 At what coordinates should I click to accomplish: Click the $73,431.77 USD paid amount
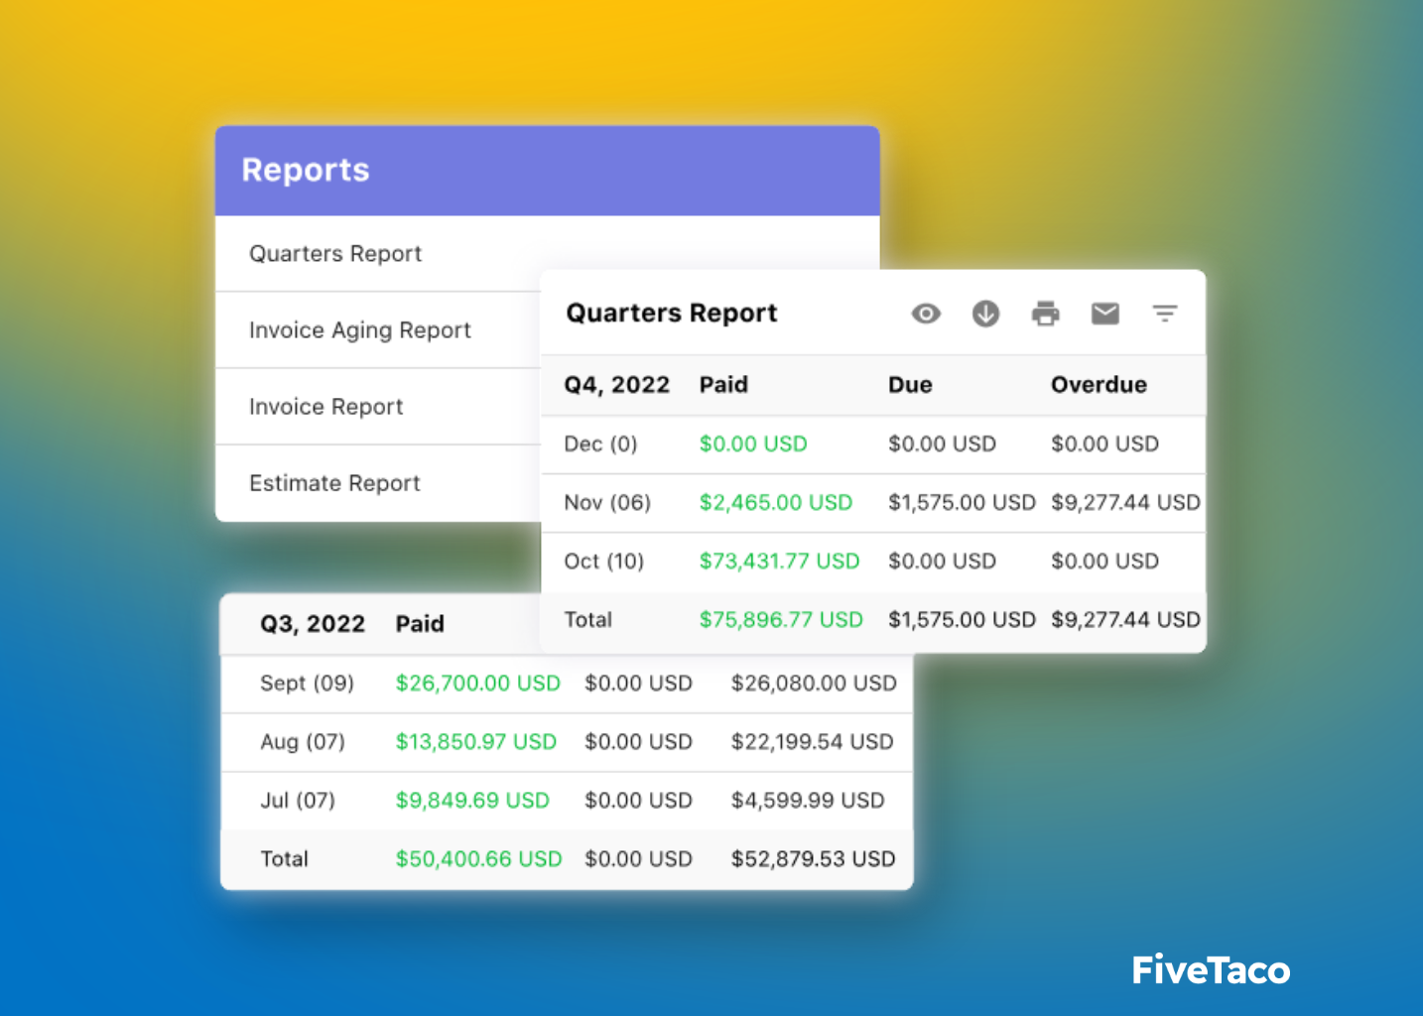tap(779, 562)
